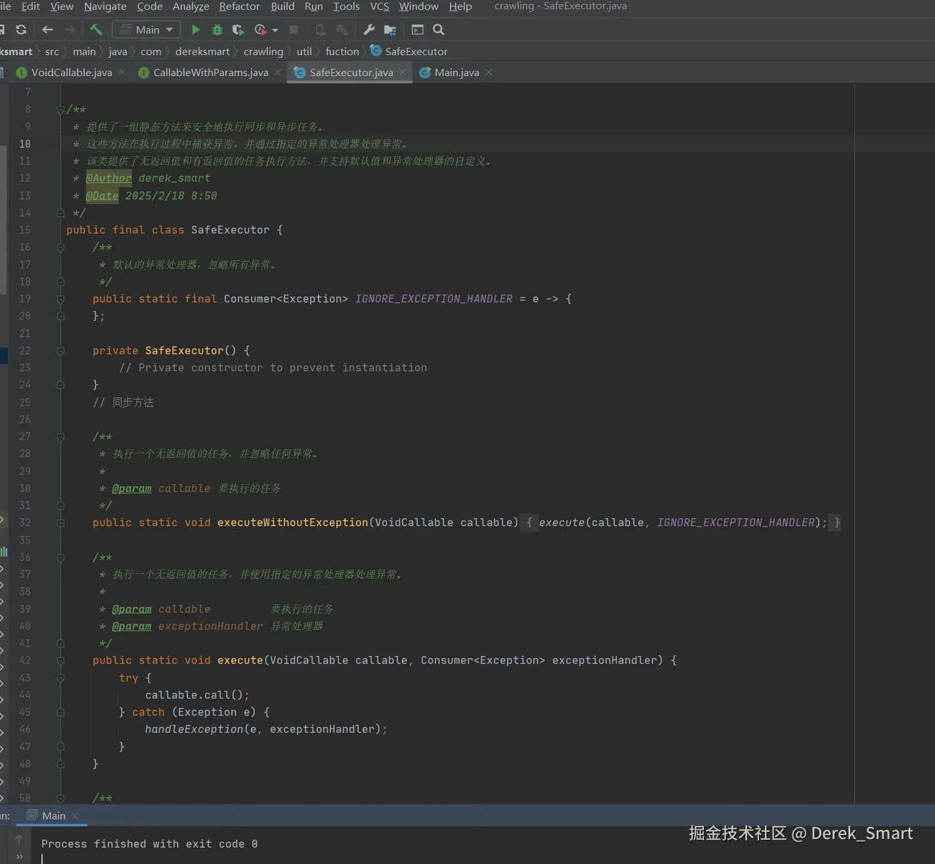935x864 pixels.
Task: Navigate back with the left arrow
Action: point(47,30)
